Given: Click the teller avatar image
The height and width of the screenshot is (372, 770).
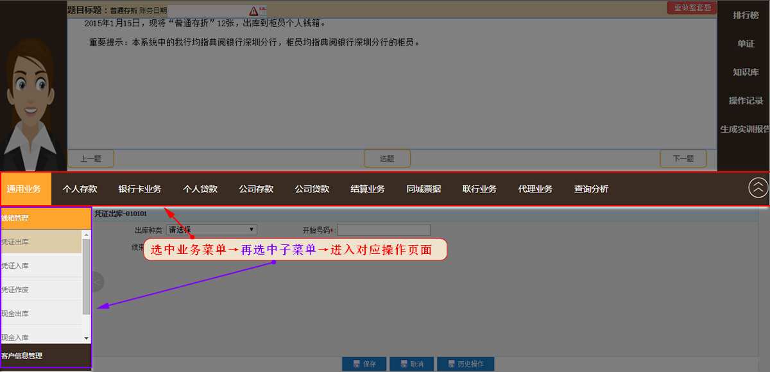Looking at the screenshot, I should [x=32, y=103].
